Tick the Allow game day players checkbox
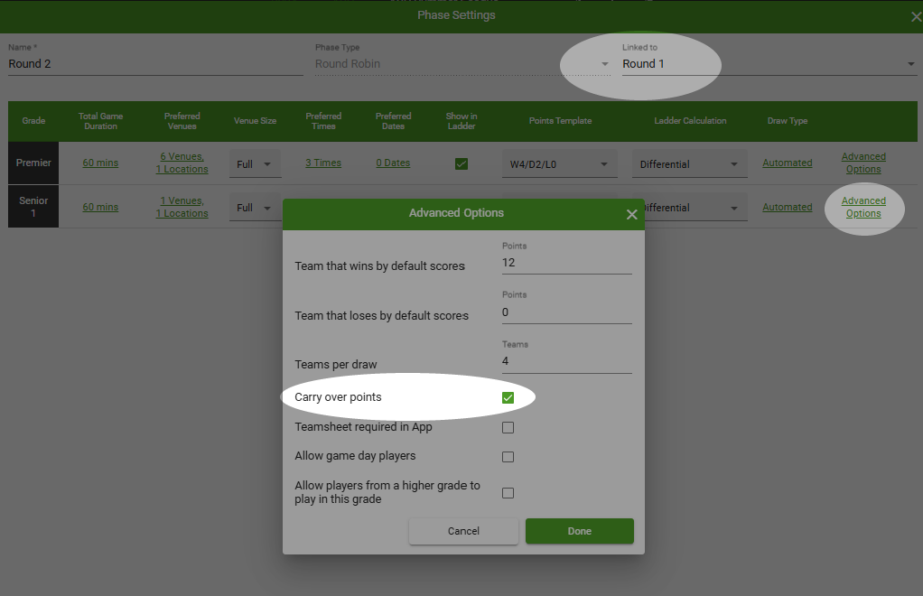This screenshot has width=923, height=596. tap(508, 457)
